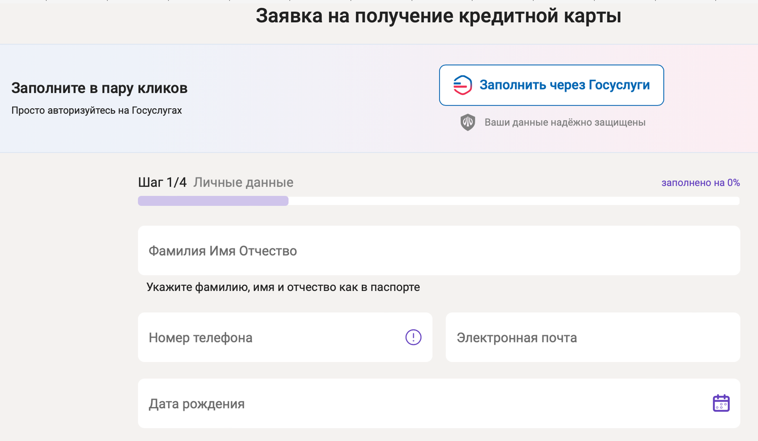The width and height of the screenshot is (758, 441).
Task: Click the Gosuslugi logo icon in the button
Action: (x=462, y=85)
